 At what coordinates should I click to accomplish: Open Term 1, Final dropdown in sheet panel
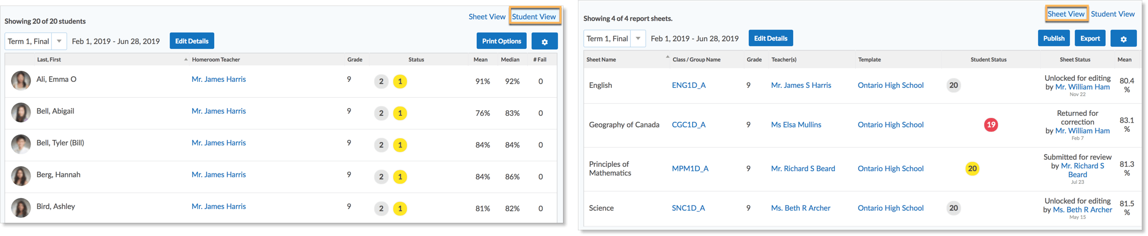click(638, 38)
